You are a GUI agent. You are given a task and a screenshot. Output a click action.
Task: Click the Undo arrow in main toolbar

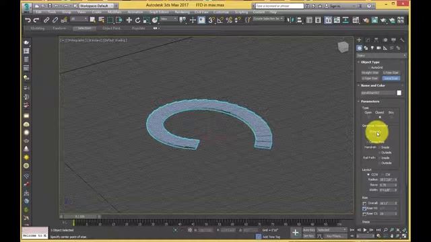[28, 20]
